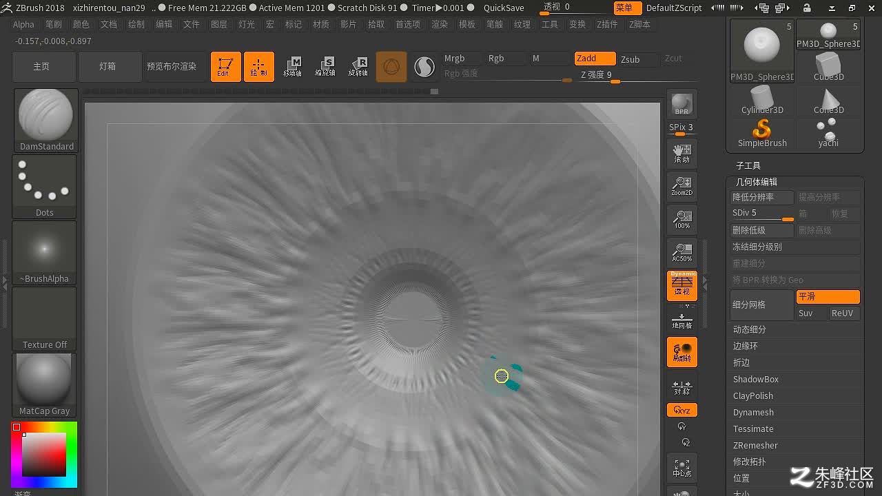The height and width of the screenshot is (496, 882).
Task: Expand the ZRemesher section
Action: coord(755,446)
